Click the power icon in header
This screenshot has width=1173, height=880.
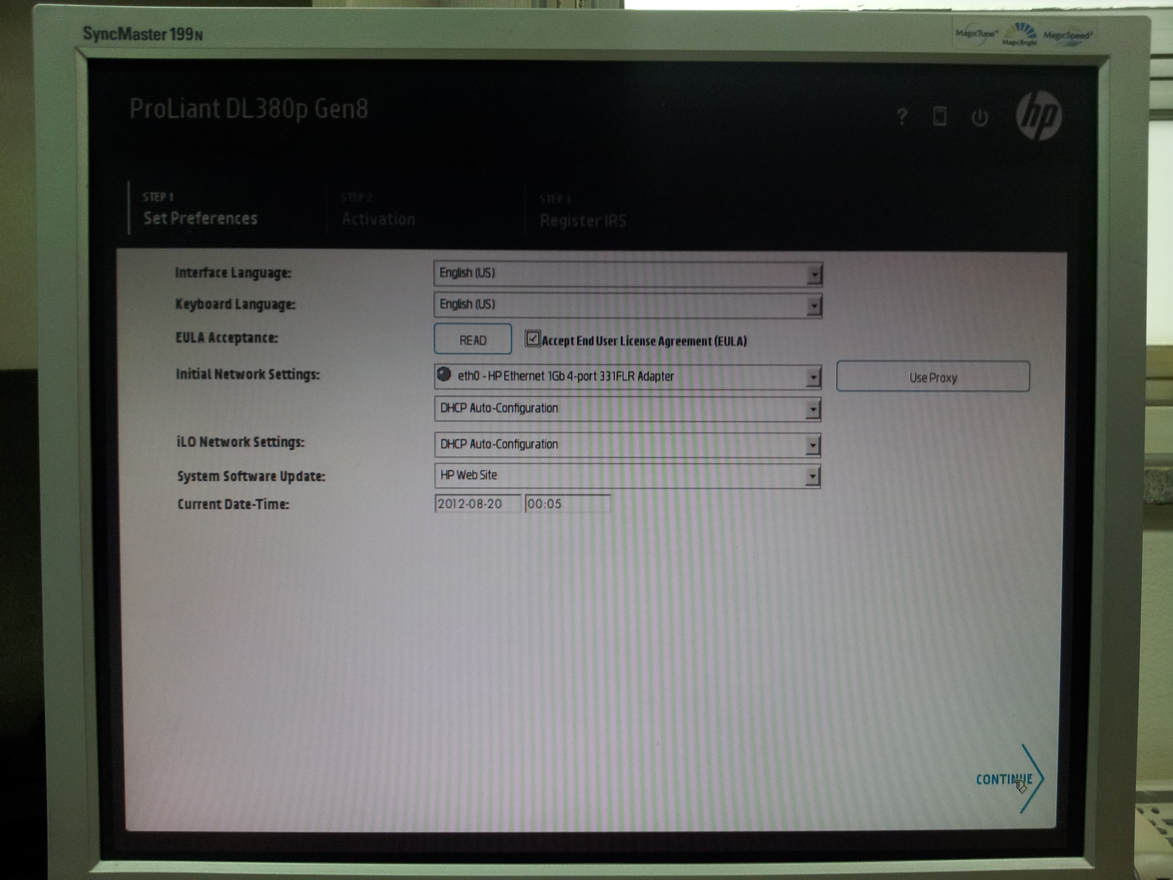(x=979, y=117)
